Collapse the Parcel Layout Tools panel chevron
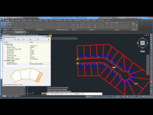This screenshot has height=115, width=153. 49,40
